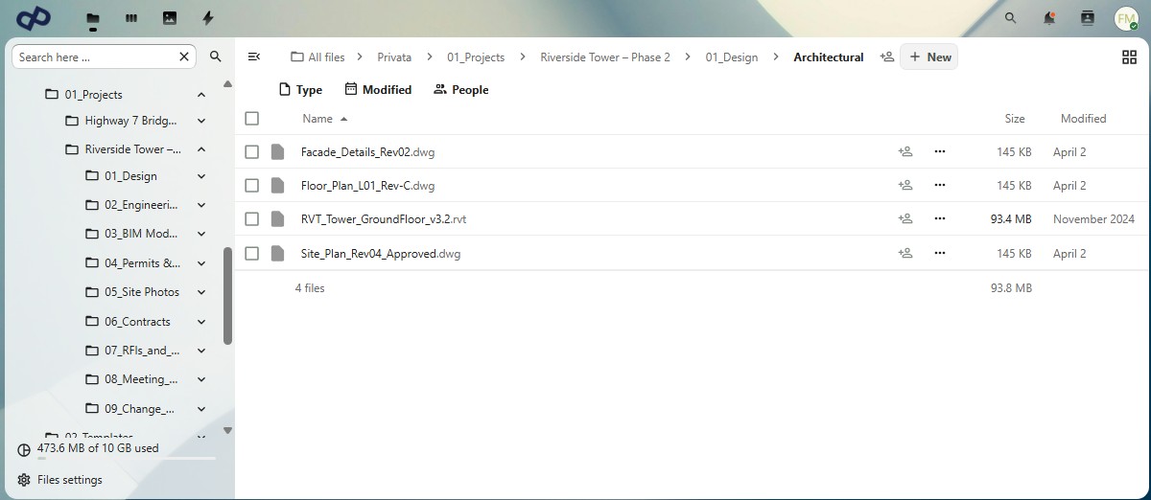Image resolution: width=1151 pixels, height=500 pixels.
Task: Open the FM user avatar menu
Action: (x=1126, y=18)
